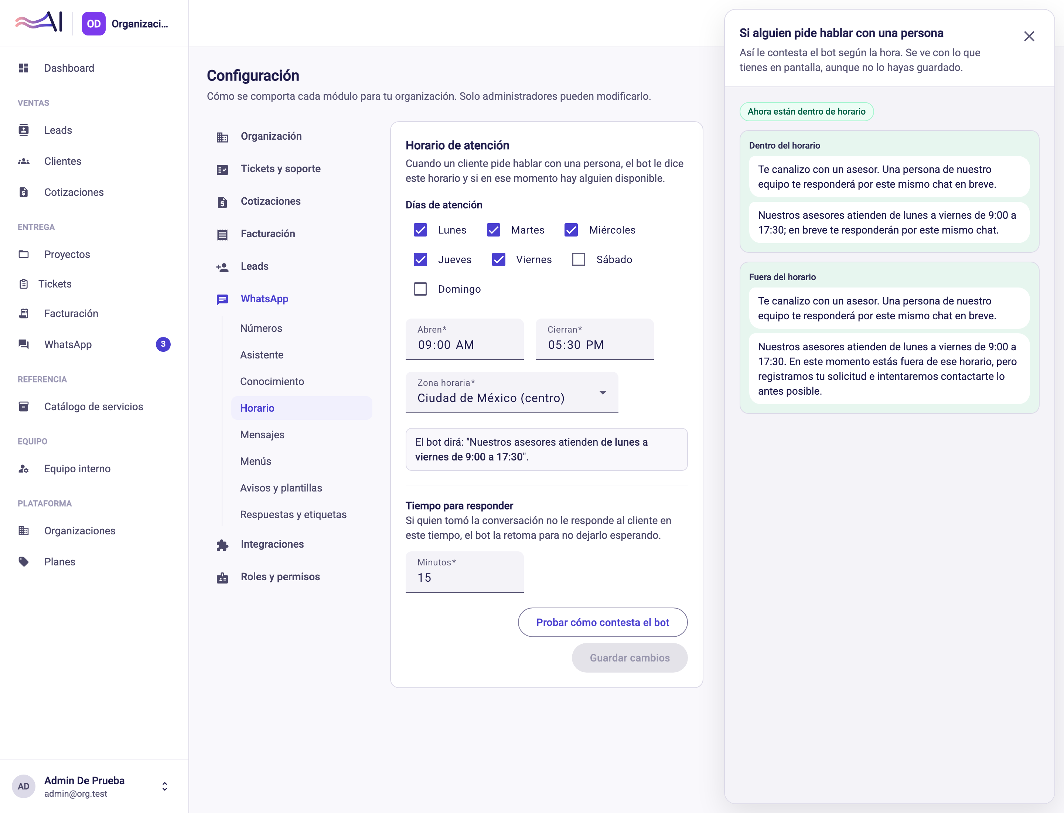Screen dimensions: 1064x813
Task: Open the Zona horaria dropdown
Action: (x=512, y=392)
